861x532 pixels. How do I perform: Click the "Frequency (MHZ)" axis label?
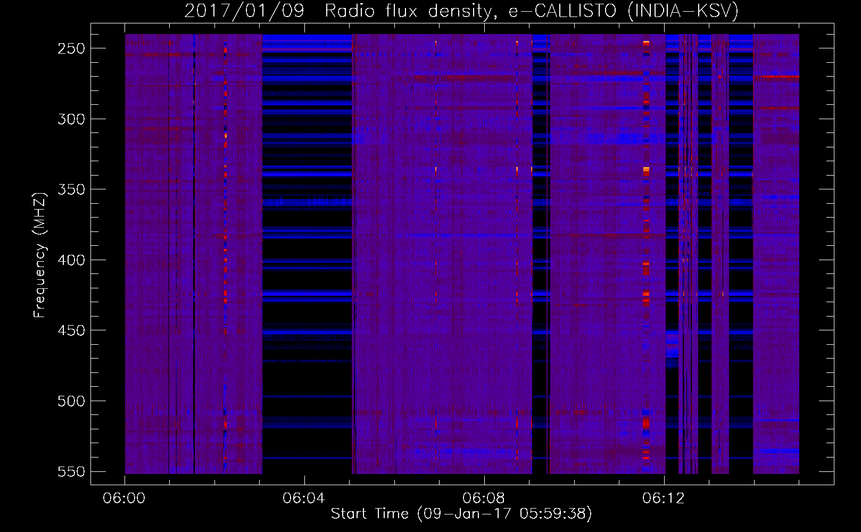click(40, 255)
